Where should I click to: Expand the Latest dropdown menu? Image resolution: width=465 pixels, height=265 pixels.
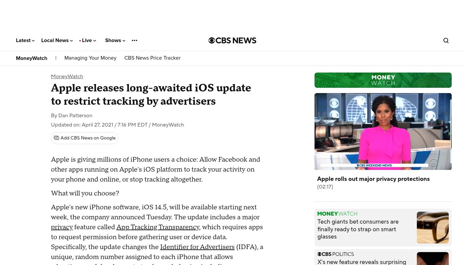click(x=25, y=40)
